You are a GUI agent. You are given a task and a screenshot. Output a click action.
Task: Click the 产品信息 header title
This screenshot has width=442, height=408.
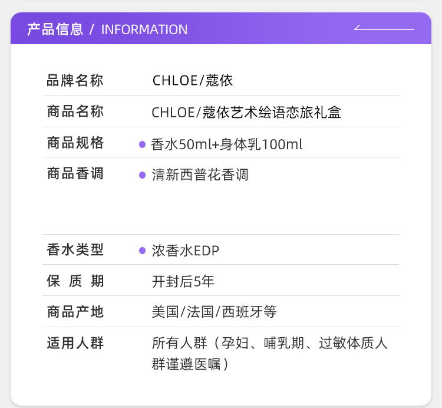pos(55,29)
